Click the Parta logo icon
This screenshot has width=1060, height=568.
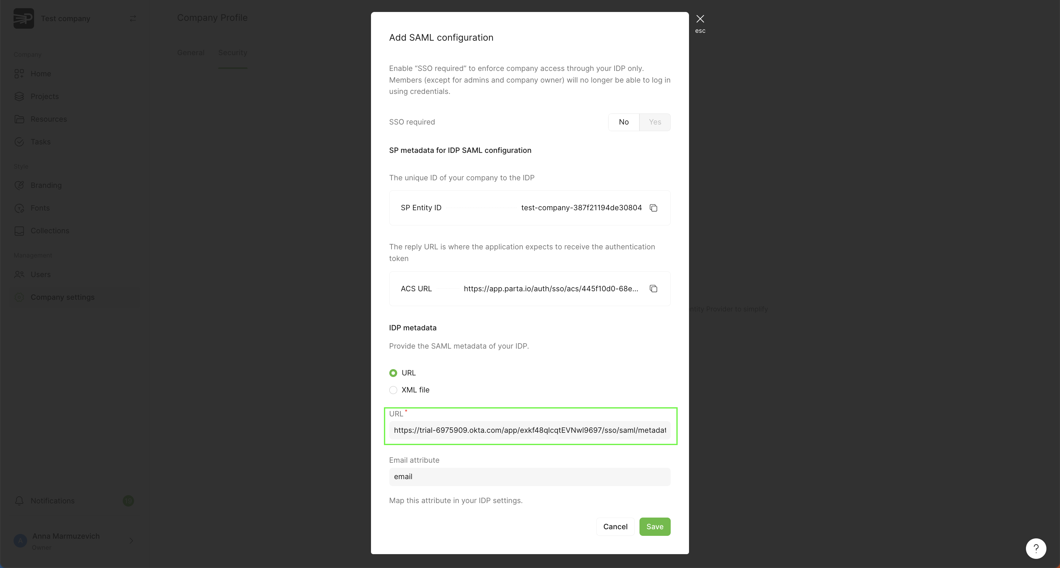pos(23,19)
